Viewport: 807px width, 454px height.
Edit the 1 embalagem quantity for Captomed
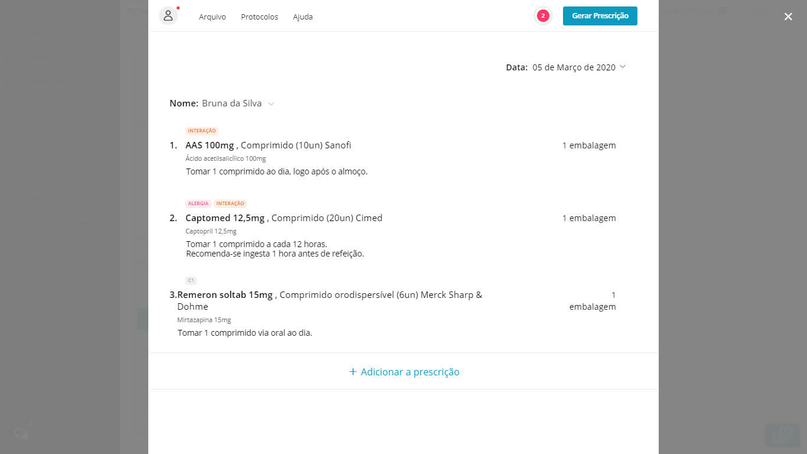[588, 218]
